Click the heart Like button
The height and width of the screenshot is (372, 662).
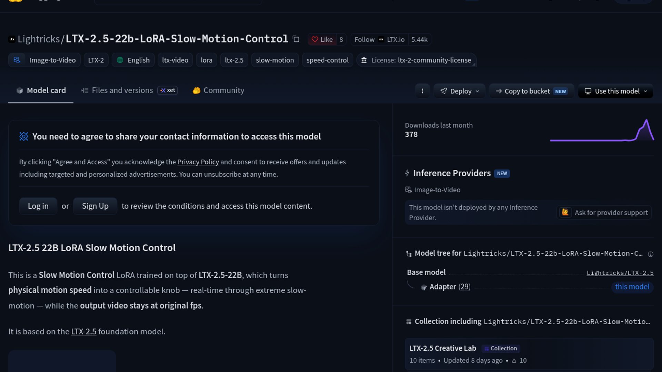322,39
